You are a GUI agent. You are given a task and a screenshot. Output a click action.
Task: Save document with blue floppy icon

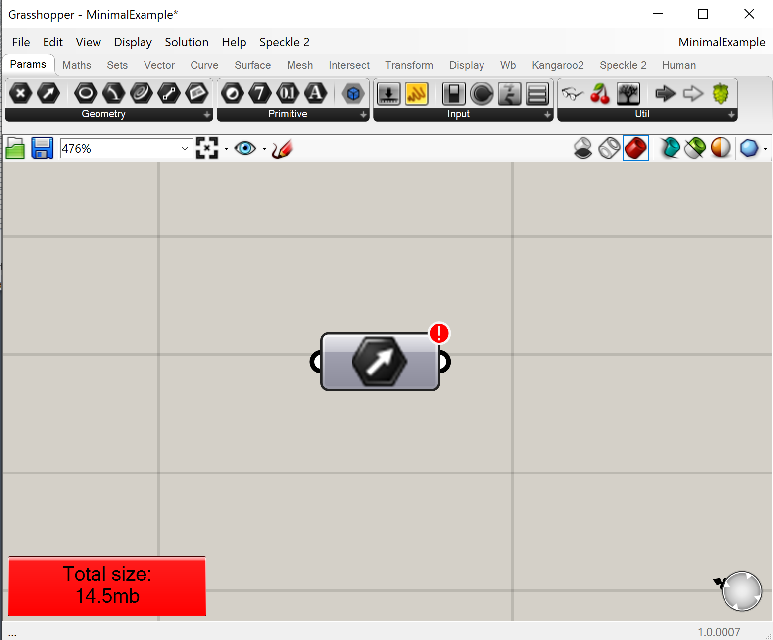tap(42, 148)
